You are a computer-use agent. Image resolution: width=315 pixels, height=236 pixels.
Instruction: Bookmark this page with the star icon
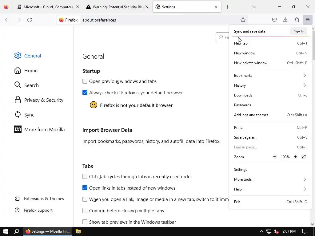(243, 20)
